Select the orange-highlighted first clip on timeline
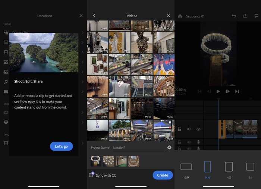The height and width of the screenshot is (189, 261). pos(222,129)
